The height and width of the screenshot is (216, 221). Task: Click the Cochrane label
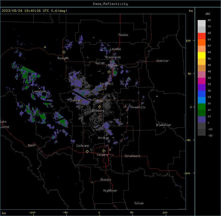pyautogui.click(x=83, y=146)
